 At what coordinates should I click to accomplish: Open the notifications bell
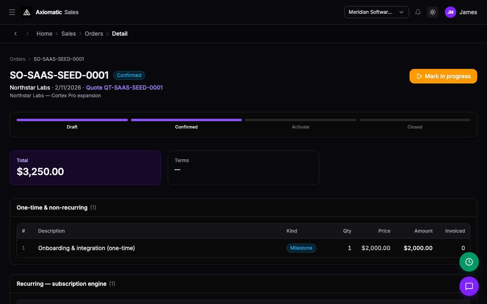pos(418,12)
